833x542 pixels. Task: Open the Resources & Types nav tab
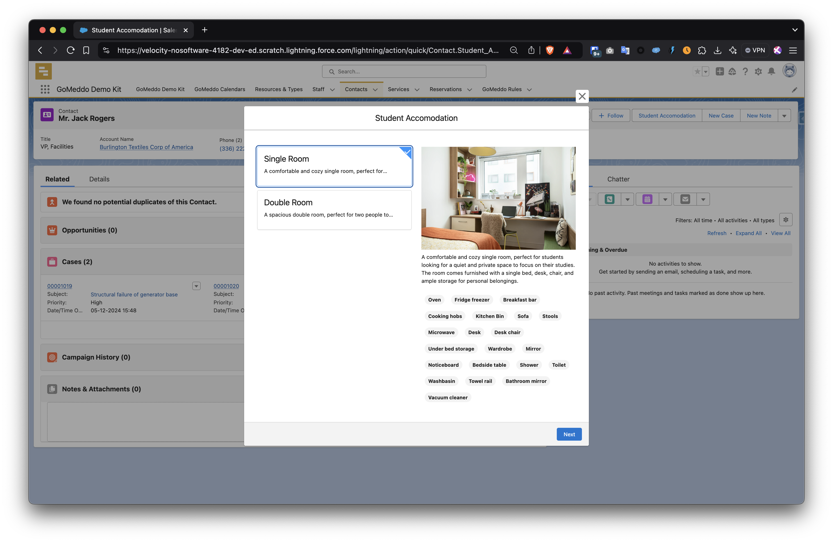tap(279, 89)
